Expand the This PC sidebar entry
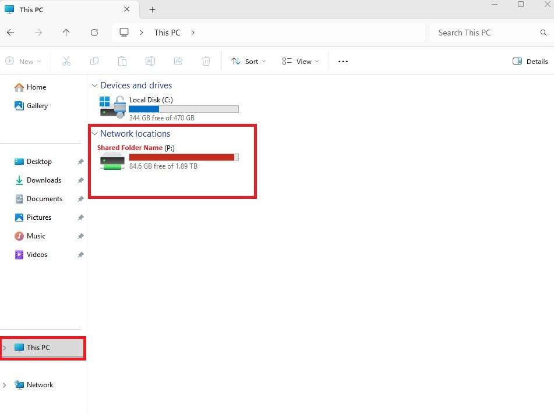The height and width of the screenshot is (414, 554). [x=5, y=347]
